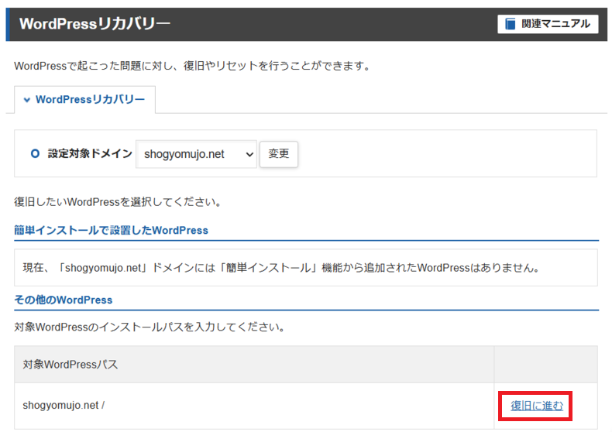Click the 簡単インストールで設置したWordPress heading
This screenshot has height=432, width=612.
[x=112, y=231]
